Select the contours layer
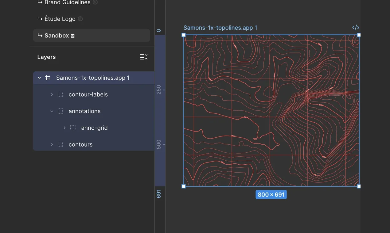Screen dimensions: 390x233 80,144
